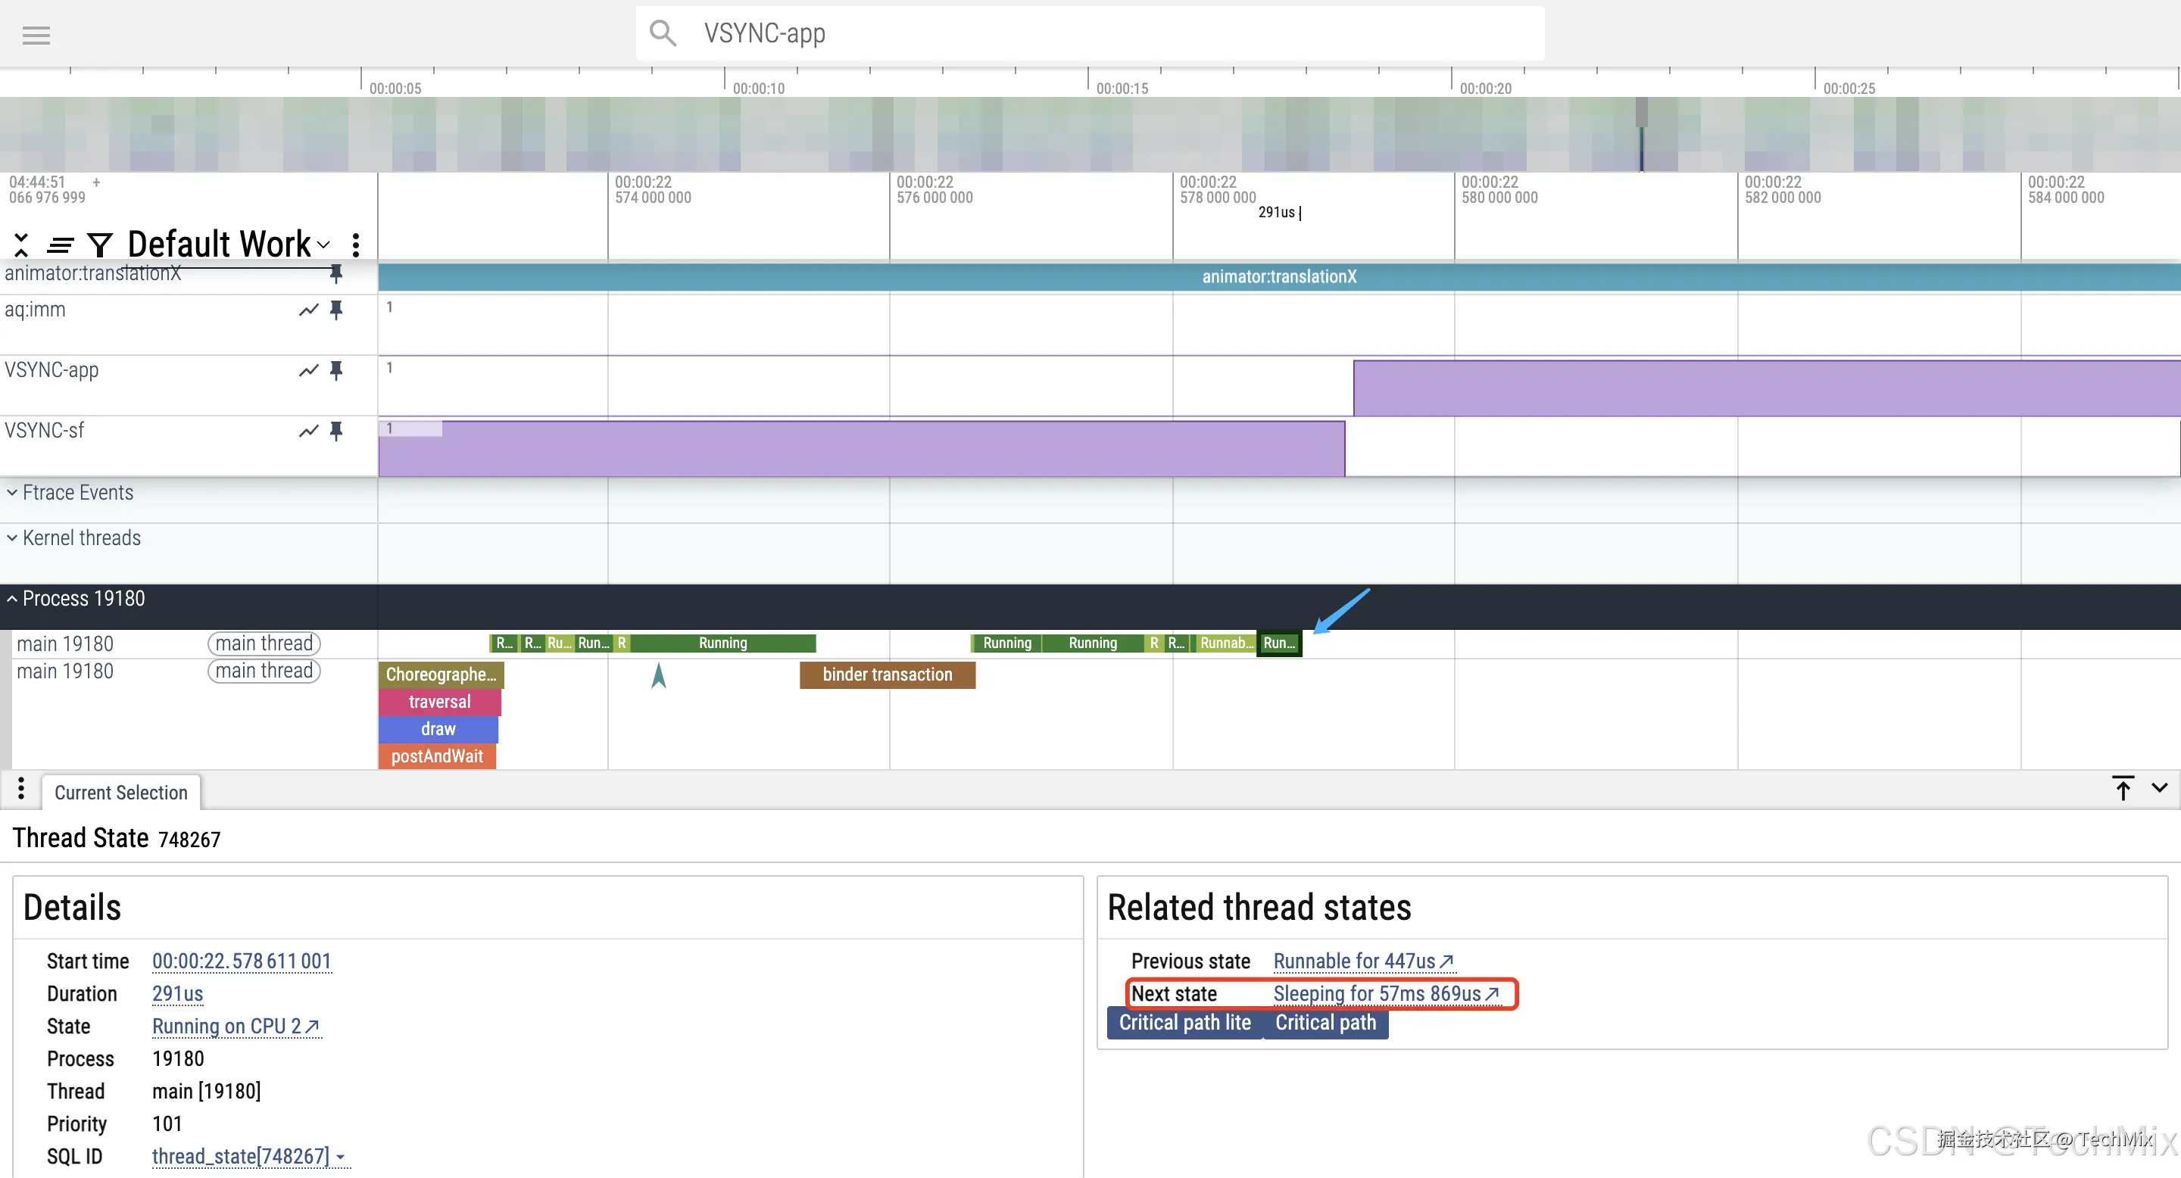Click the search magnifier icon
The image size is (2181, 1178).
[x=663, y=33]
